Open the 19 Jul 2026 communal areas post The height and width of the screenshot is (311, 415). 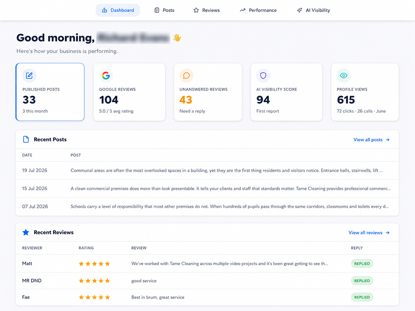click(x=226, y=171)
